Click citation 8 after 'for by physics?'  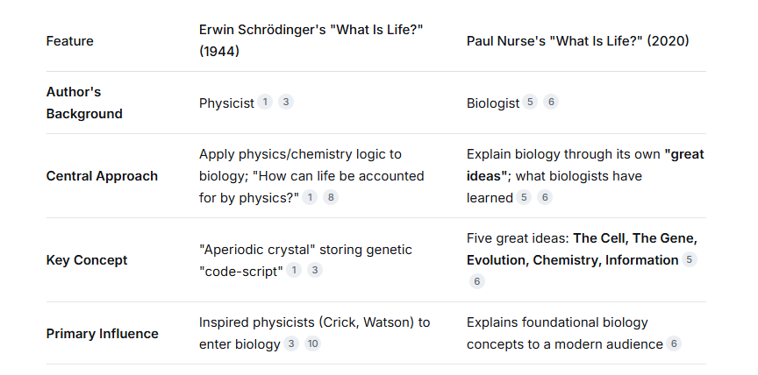click(x=331, y=197)
